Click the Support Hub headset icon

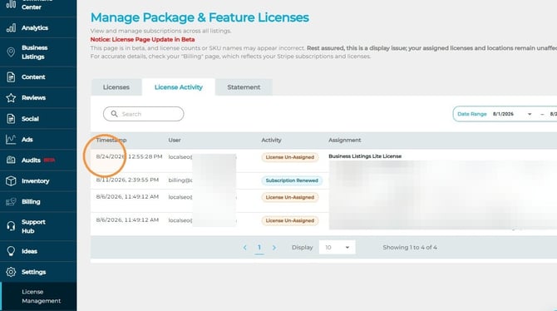(11, 226)
